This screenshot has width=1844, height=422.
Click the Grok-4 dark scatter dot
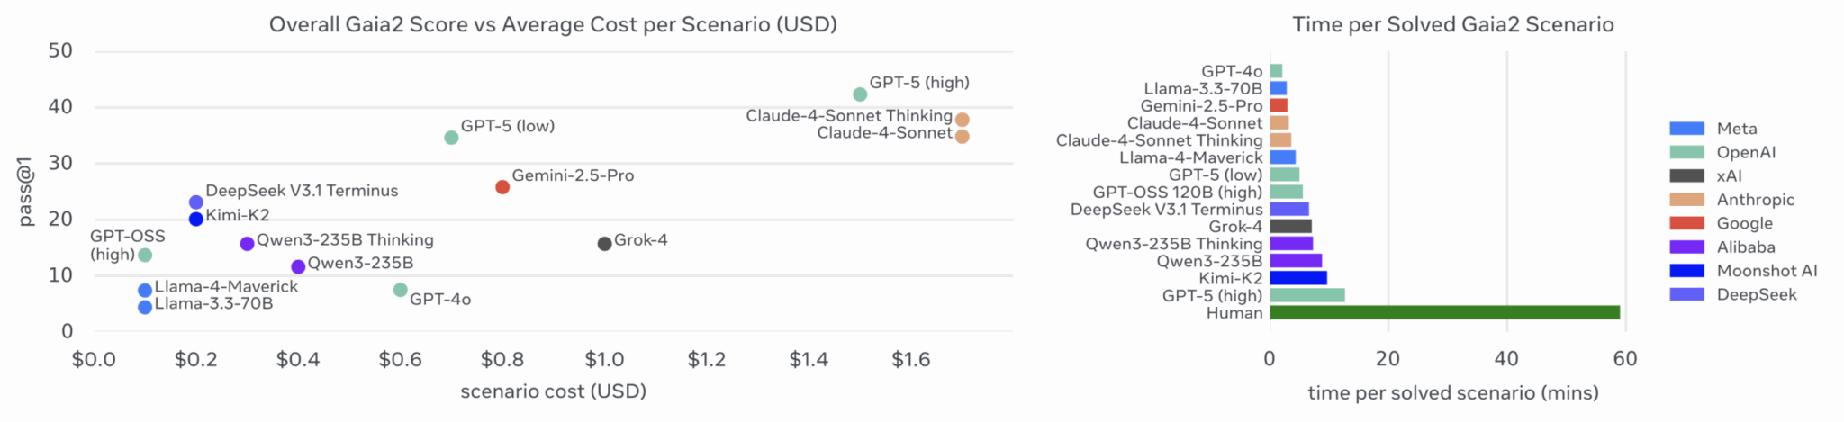(605, 244)
